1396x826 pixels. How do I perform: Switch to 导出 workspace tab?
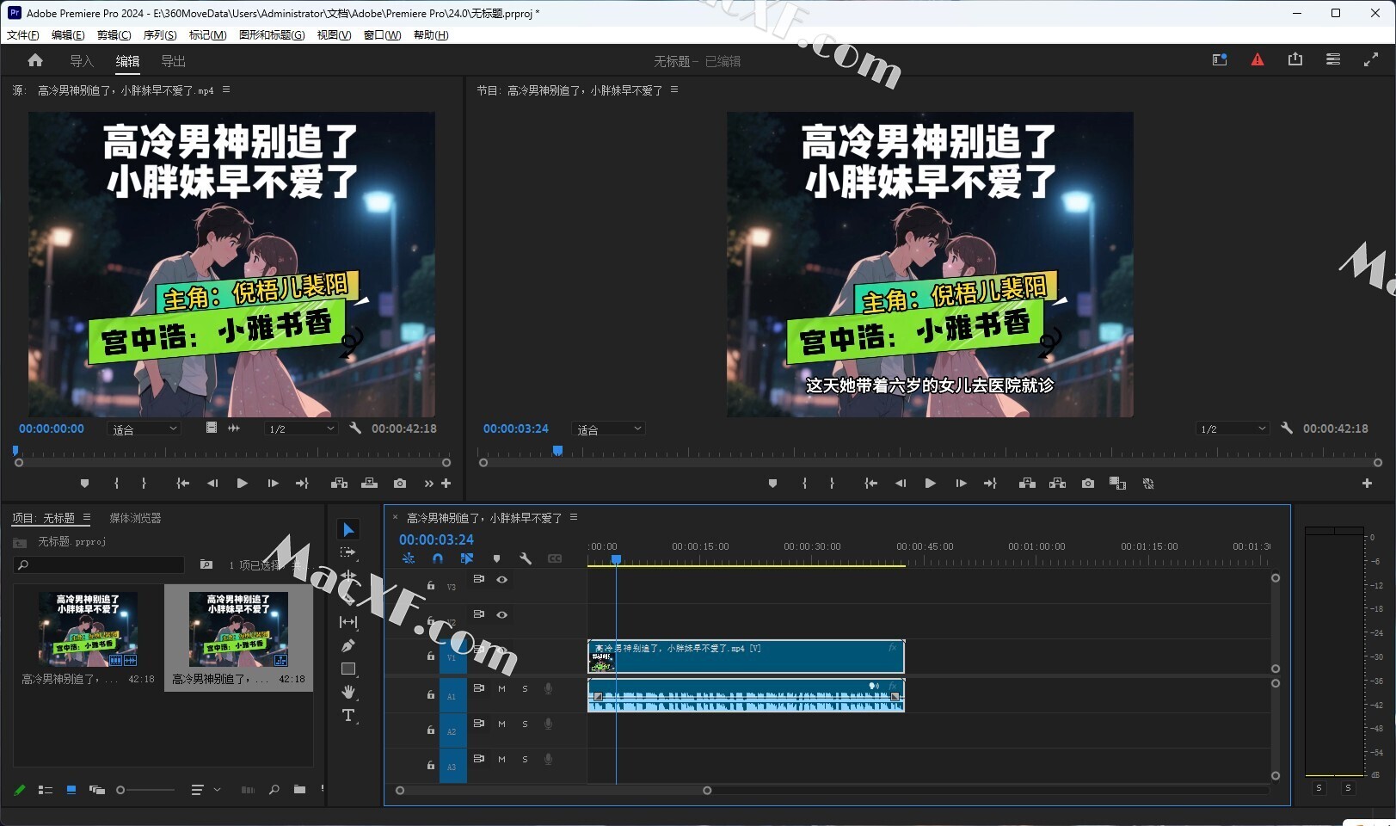[174, 61]
